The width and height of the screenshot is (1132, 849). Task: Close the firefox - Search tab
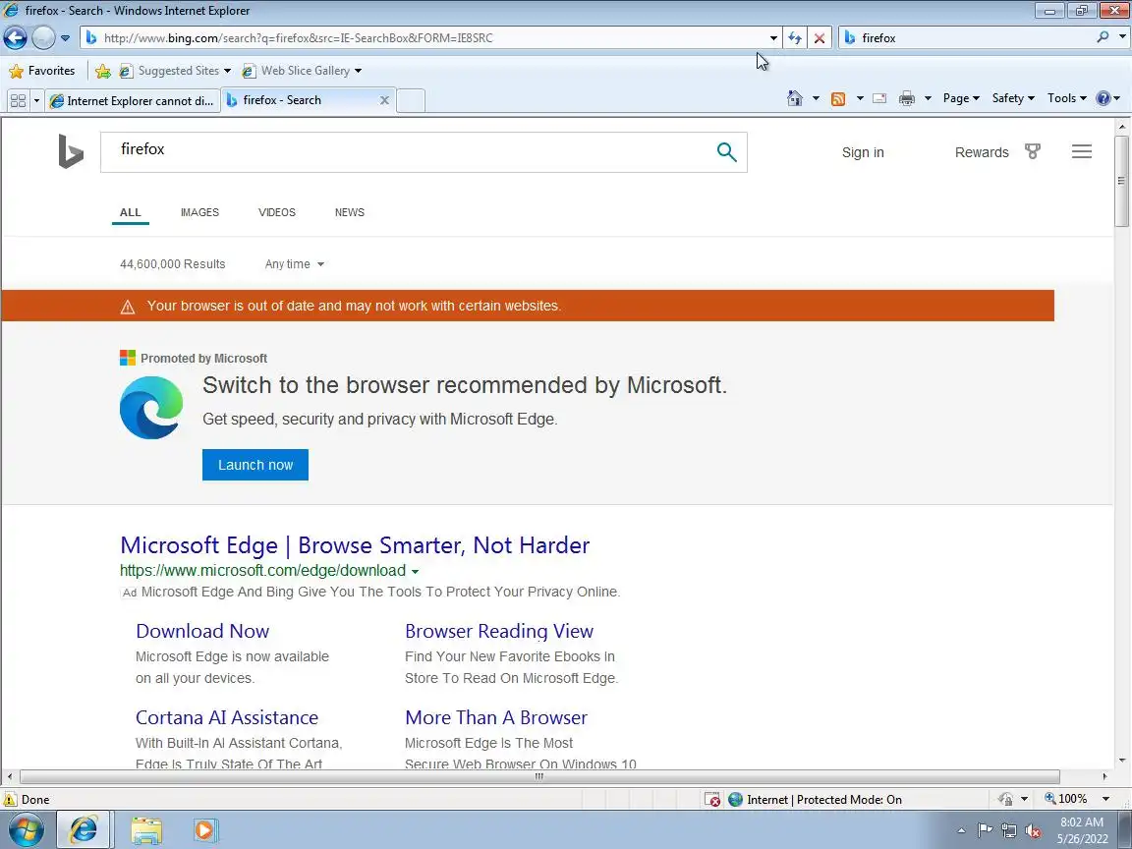pos(385,100)
